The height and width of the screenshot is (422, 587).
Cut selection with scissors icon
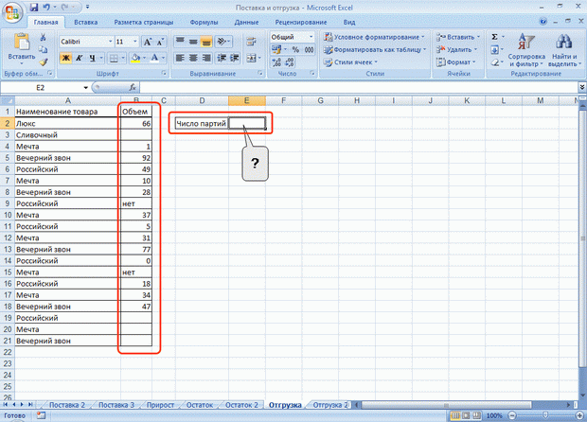coord(43,38)
